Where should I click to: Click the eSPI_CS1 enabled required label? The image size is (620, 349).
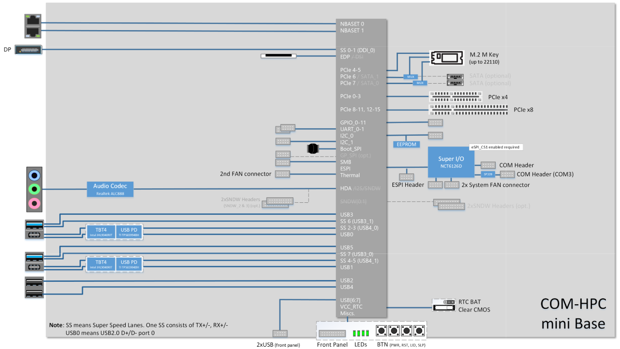click(496, 147)
